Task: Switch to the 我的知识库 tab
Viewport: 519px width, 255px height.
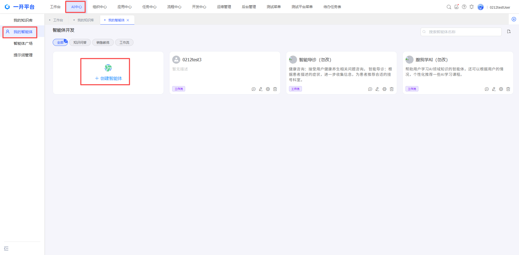Action: 85,20
